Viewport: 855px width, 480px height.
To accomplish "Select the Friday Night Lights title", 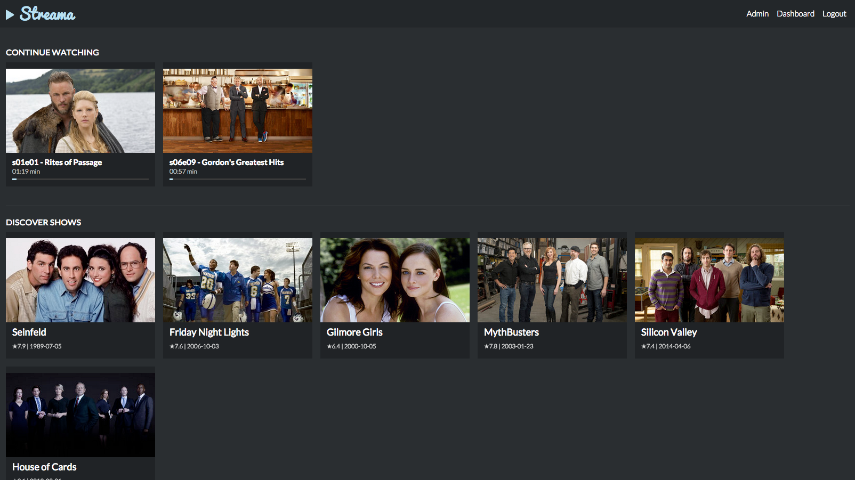I will pos(209,332).
